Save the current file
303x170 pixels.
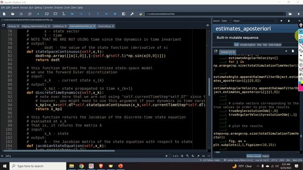(21, 14)
